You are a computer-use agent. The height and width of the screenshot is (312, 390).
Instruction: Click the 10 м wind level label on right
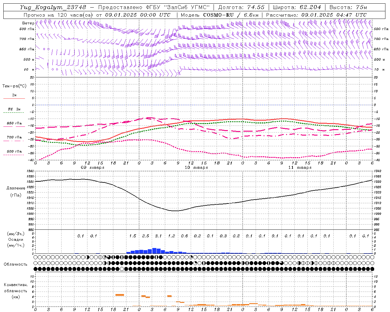pyautogui.click(x=379, y=69)
